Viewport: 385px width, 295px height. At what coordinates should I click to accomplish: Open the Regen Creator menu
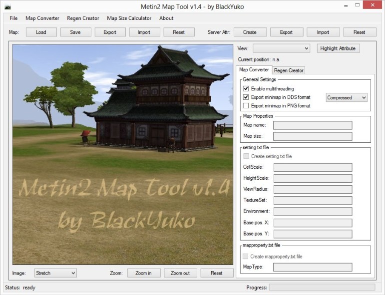click(x=83, y=18)
